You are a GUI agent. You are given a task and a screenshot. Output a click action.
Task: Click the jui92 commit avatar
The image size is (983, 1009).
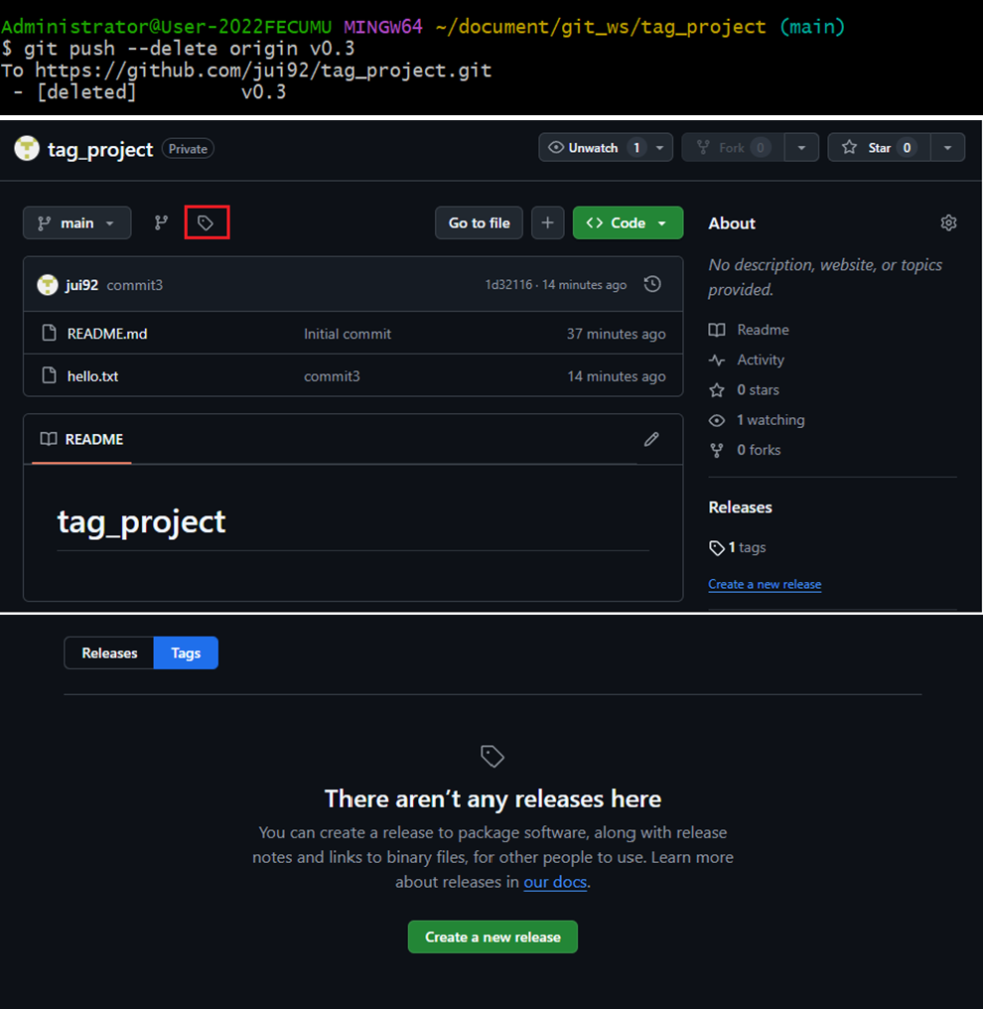pos(48,284)
